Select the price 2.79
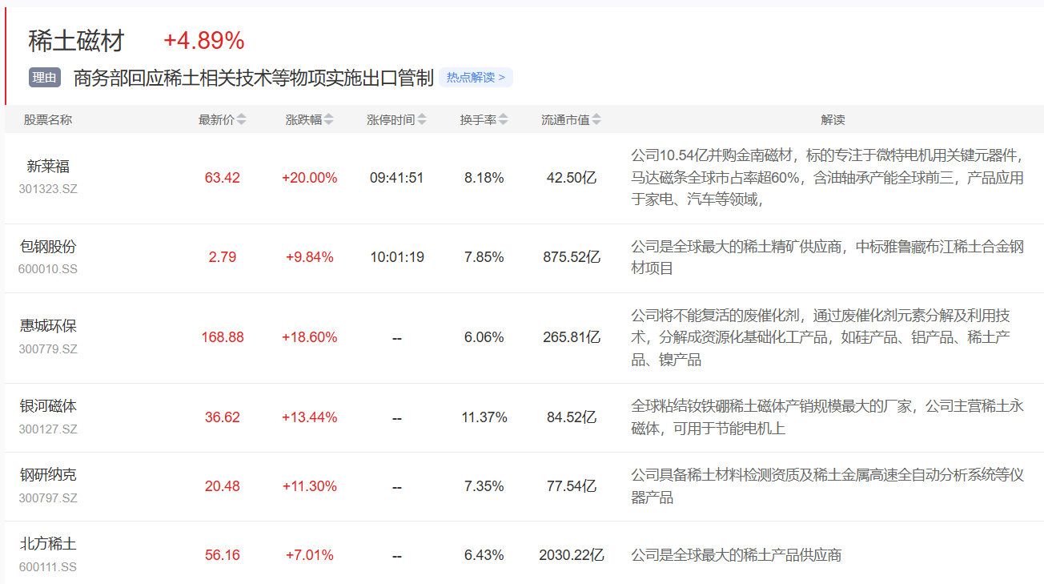Image resolution: width=1044 pixels, height=584 pixels. click(223, 257)
